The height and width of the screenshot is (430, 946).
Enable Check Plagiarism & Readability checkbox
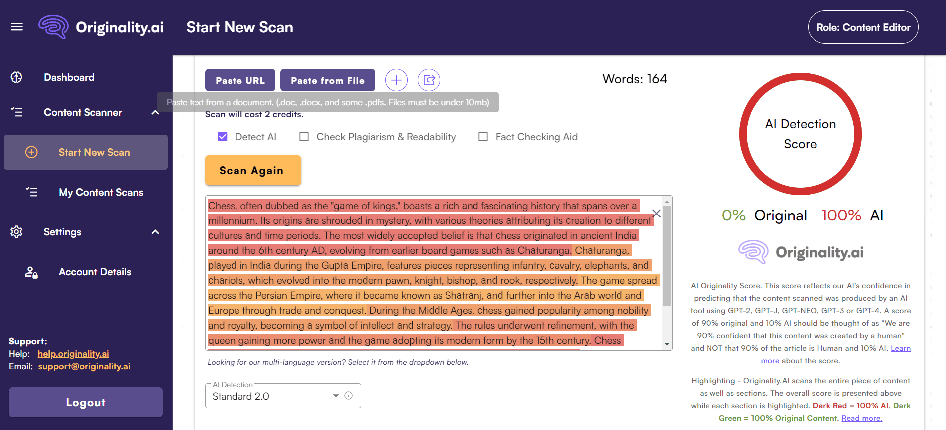pyautogui.click(x=304, y=137)
